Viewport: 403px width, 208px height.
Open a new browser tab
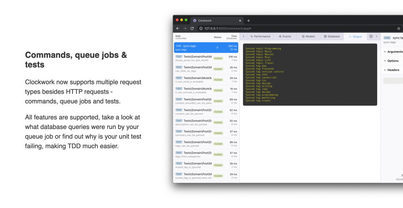(x=249, y=21)
